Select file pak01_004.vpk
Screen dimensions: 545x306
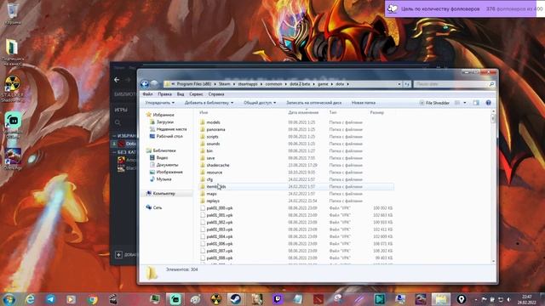[216, 236]
